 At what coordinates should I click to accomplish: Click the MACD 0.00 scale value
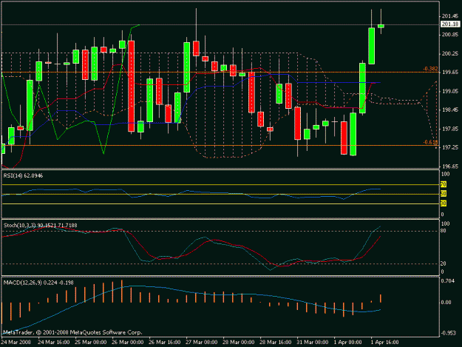[x=446, y=303]
